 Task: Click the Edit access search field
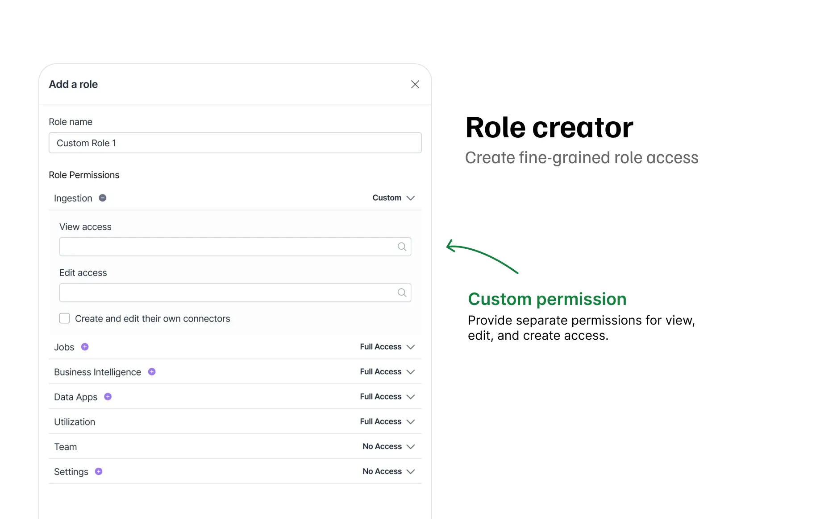tap(235, 292)
